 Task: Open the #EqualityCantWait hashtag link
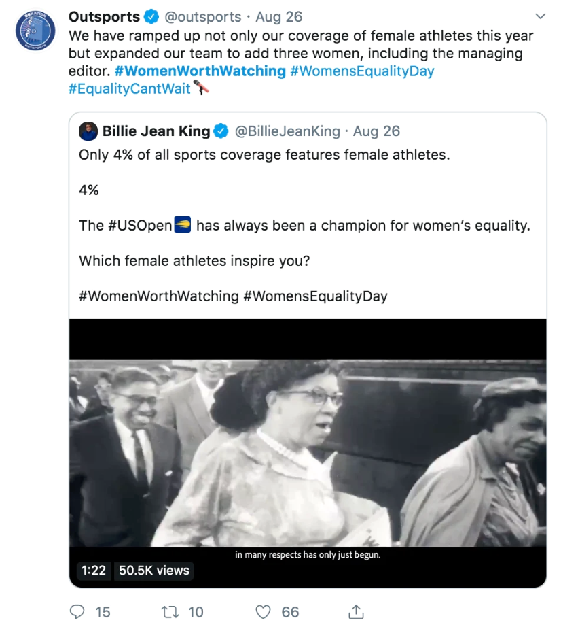130,89
